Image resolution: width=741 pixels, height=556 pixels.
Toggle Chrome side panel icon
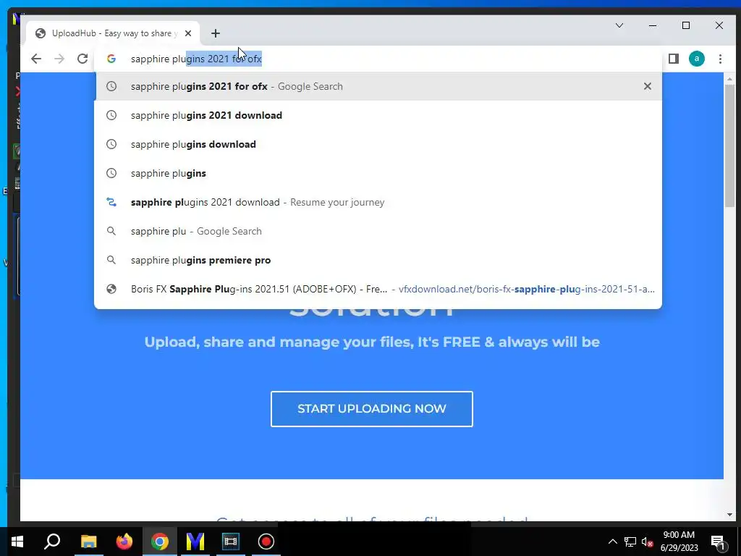pyautogui.click(x=674, y=59)
